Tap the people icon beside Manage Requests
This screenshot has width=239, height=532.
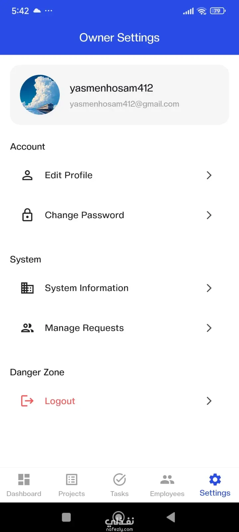tap(27, 328)
